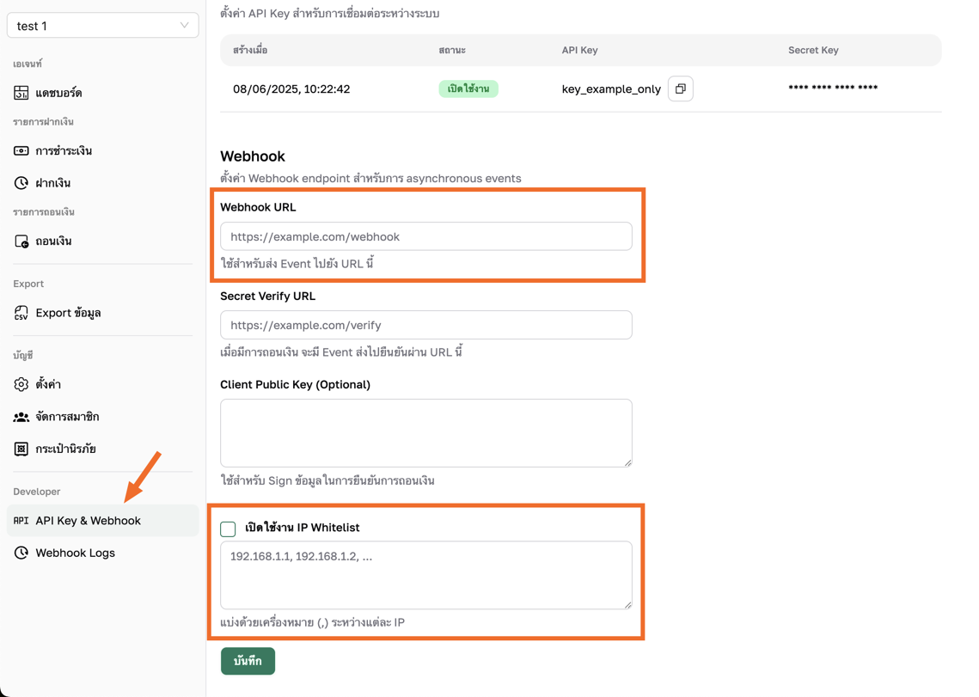The image size is (979, 697).
Task: Click the IP Whitelist address list textarea
Action: click(425, 576)
